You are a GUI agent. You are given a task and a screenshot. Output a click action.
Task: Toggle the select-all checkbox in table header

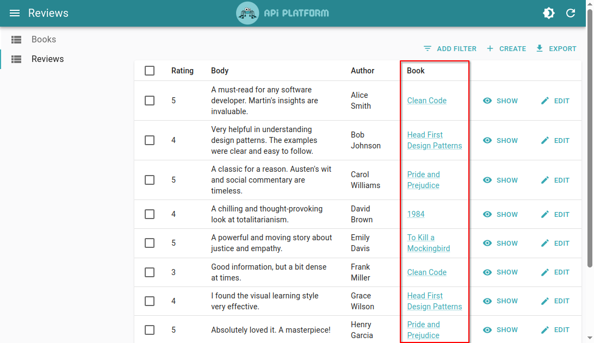[150, 71]
